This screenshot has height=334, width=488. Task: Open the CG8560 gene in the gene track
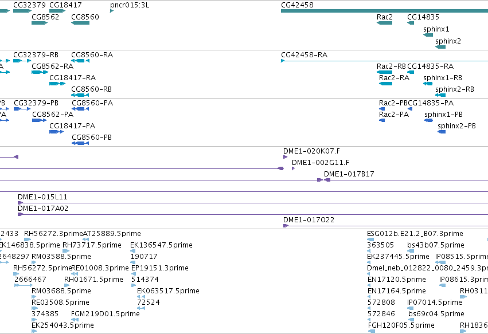tap(80, 23)
